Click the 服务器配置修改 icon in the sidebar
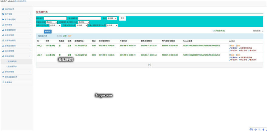The height and width of the screenshot is (131, 267). click(3, 77)
